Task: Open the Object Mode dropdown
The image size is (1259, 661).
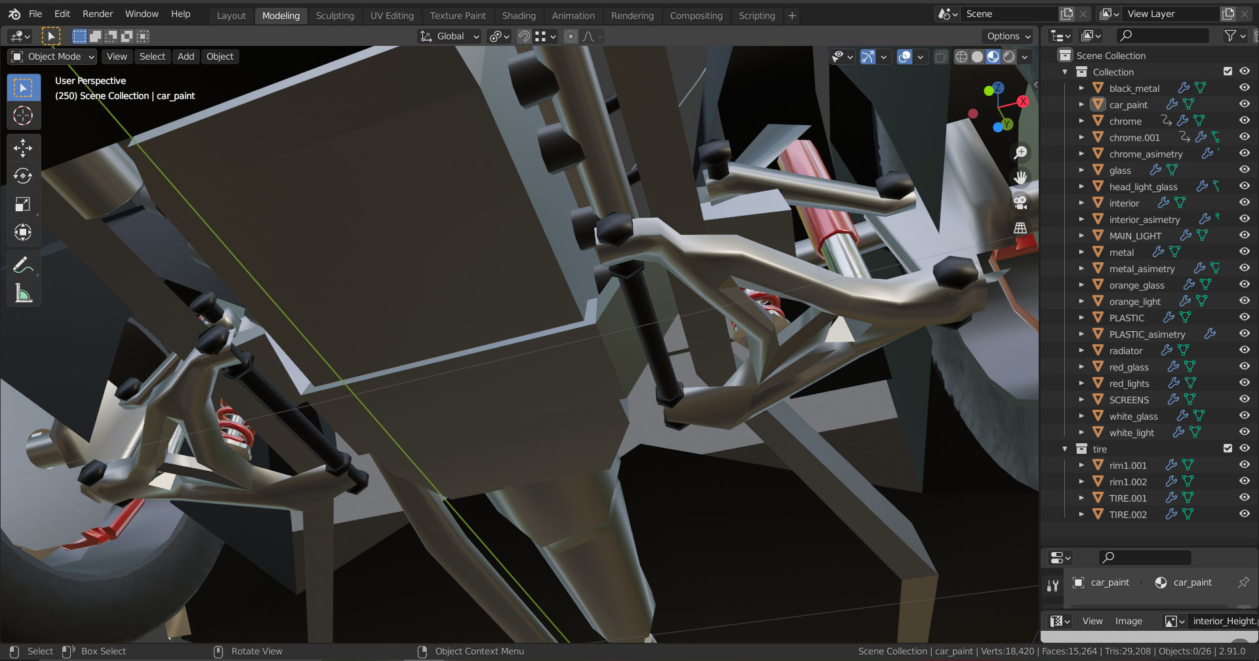Action: (x=53, y=56)
